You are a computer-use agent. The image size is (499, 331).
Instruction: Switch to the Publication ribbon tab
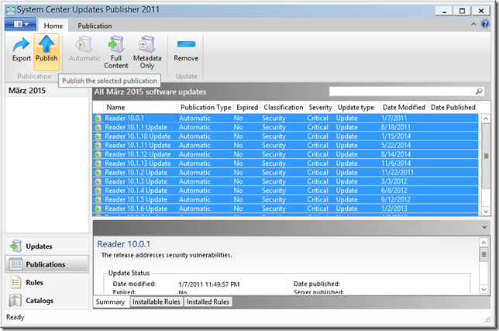tap(95, 26)
